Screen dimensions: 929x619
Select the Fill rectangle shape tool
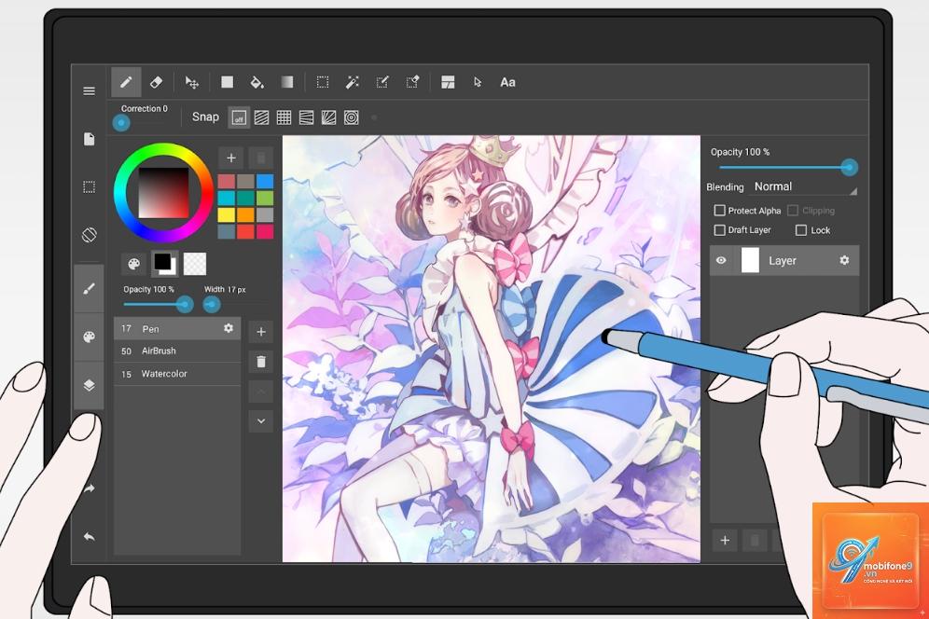point(227,82)
